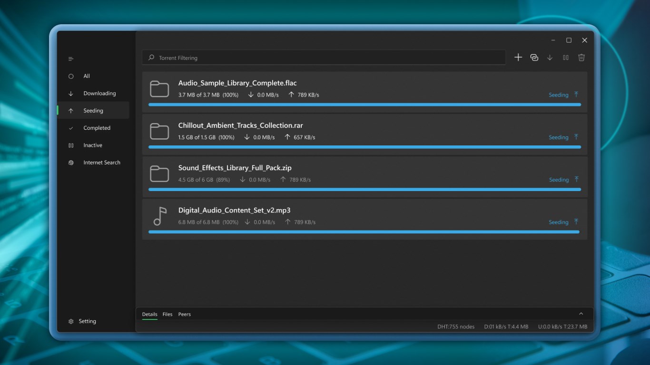Image resolution: width=650 pixels, height=365 pixels.
Task: Click Seeding status of Digital_Audio_Content_Set_v2.mp3
Action: click(x=559, y=222)
